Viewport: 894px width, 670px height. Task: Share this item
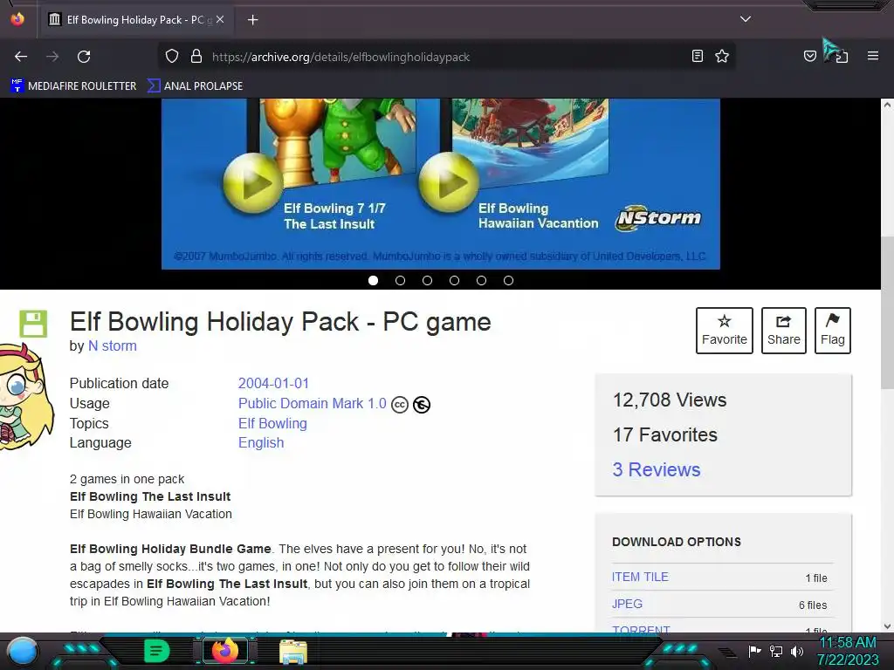coord(783,331)
